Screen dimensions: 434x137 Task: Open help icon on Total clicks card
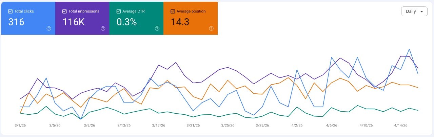49,28
